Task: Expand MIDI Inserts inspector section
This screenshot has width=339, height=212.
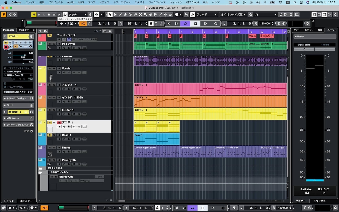Action: tap(16, 118)
